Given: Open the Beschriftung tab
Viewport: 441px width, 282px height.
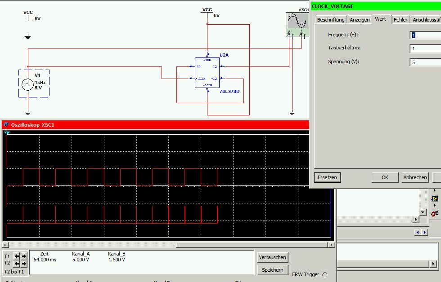Looking at the screenshot, I should (331, 20).
